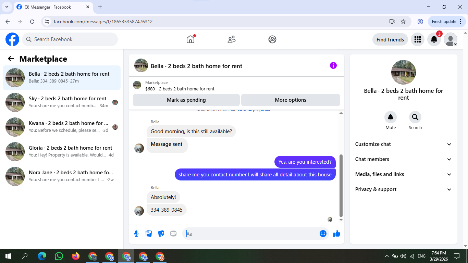This screenshot has height=263, width=468.
Task: Click the More options button
Action: coord(291,100)
